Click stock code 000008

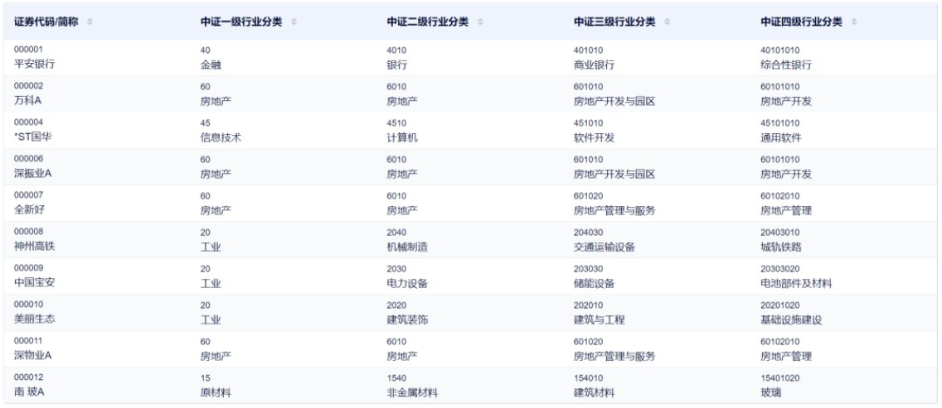tap(28, 232)
